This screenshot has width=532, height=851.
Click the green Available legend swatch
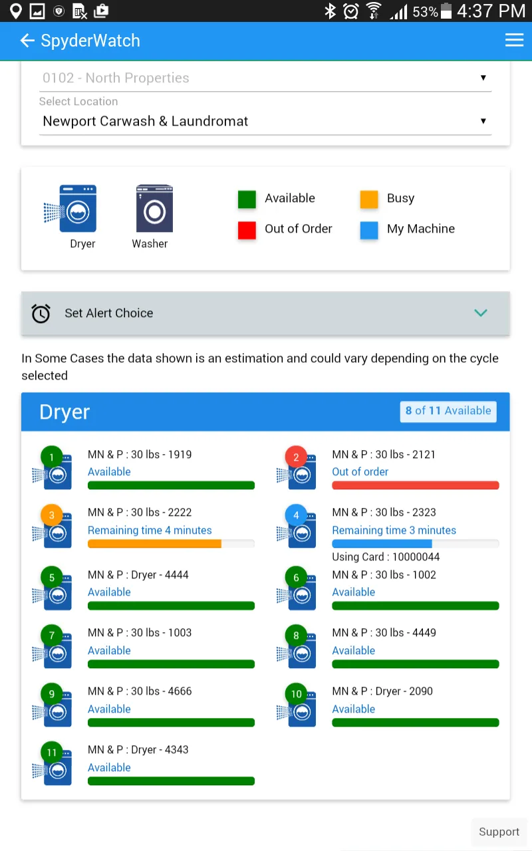click(x=247, y=199)
